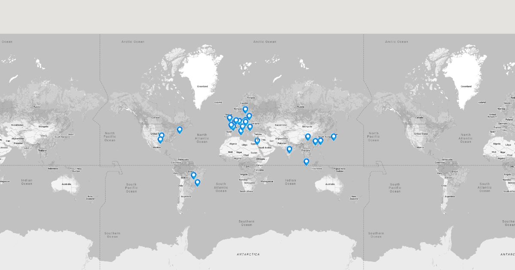
Task: Click the ANTARCTICA label on the map
Action: [x=248, y=254]
